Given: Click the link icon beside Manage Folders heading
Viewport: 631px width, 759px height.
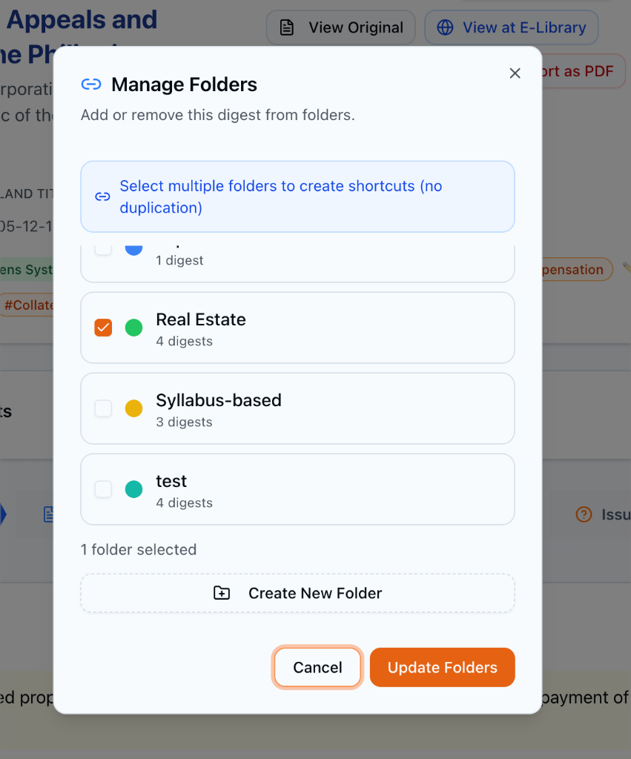Looking at the screenshot, I should 90,84.
